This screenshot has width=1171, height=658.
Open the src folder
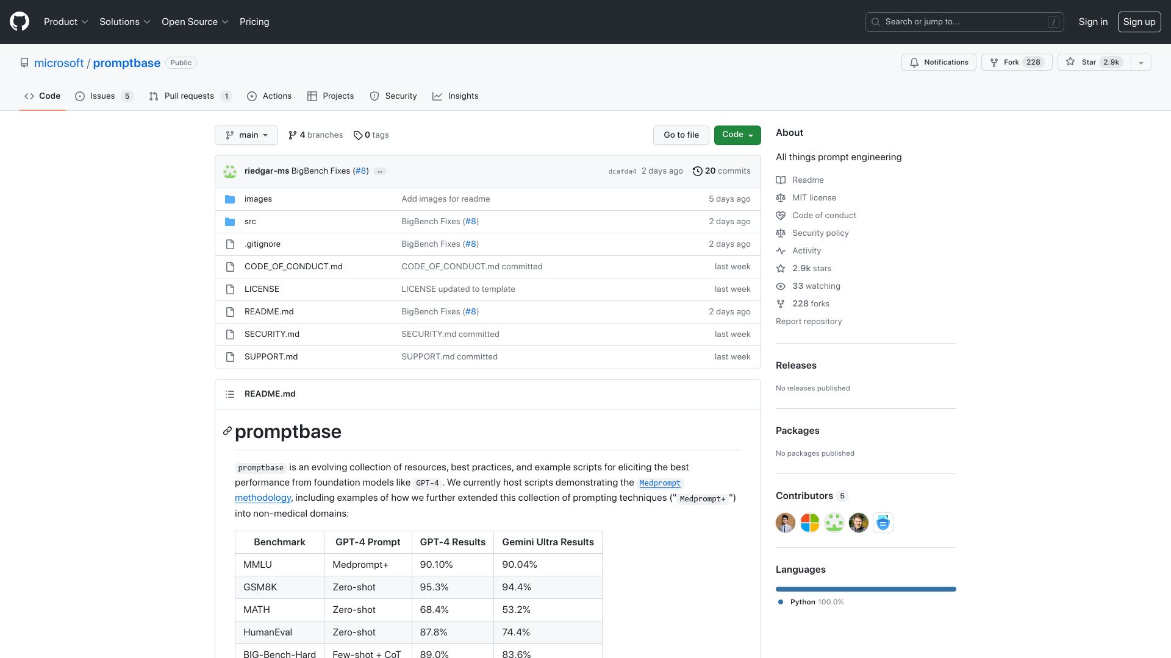250,222
